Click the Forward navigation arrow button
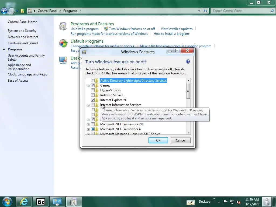The height and width of the screenshot is (207, 276). (12, 11)
